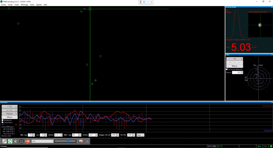This screenshot has width=273, height=148.
Task: Zoom out target with the - button
Action: point(239,63)
